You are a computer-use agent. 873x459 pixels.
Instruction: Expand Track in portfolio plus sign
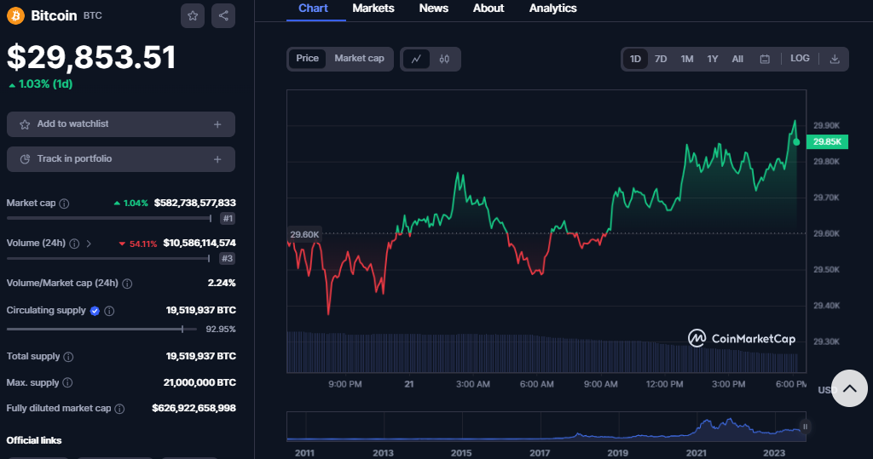point(217,159)
